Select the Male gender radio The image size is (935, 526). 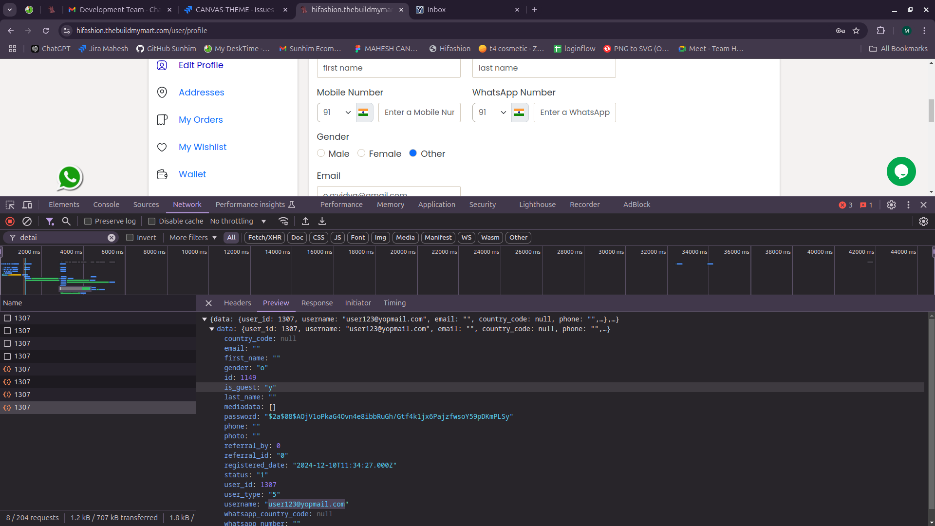321,153
